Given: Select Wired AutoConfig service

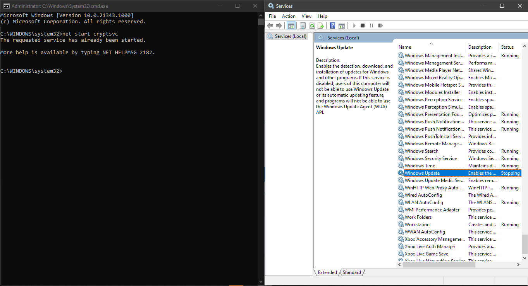Looking at the screenshot, I should click(459, 195).
